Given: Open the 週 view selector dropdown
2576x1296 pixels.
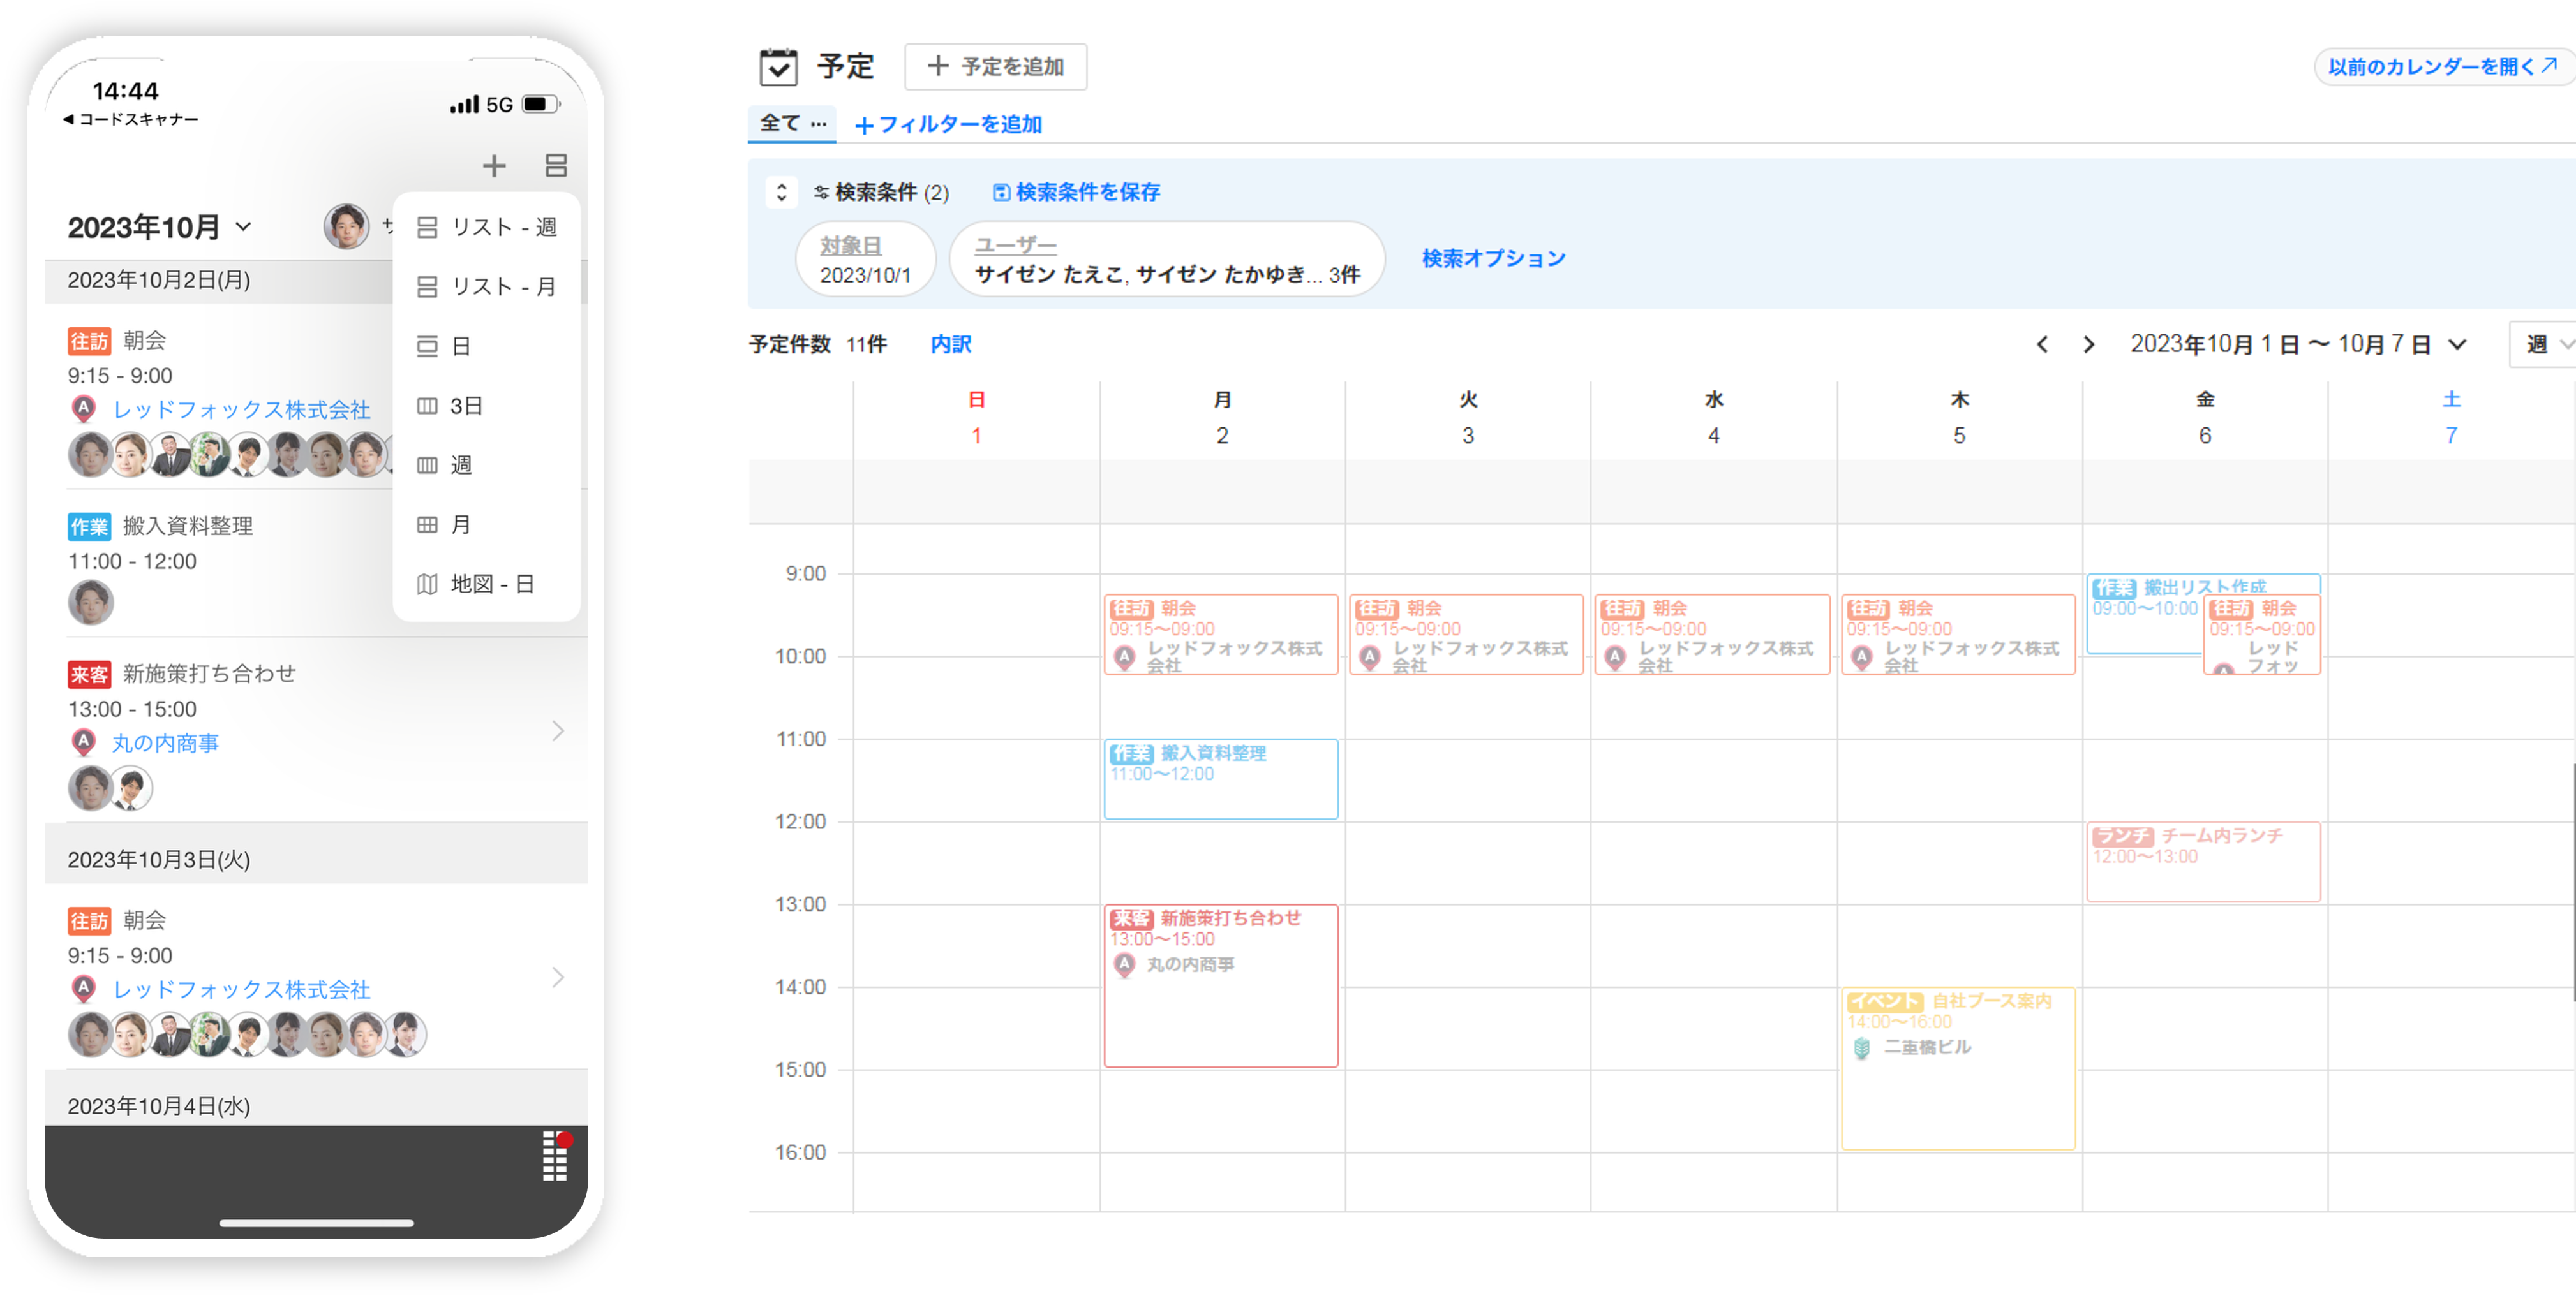Looking at the screenshot, I should pyautogui.click(x=2545, y=345).
